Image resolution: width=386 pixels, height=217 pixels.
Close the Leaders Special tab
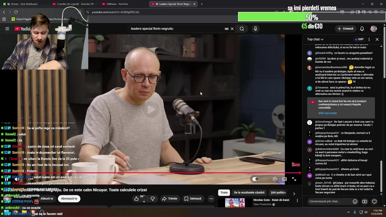194,4
